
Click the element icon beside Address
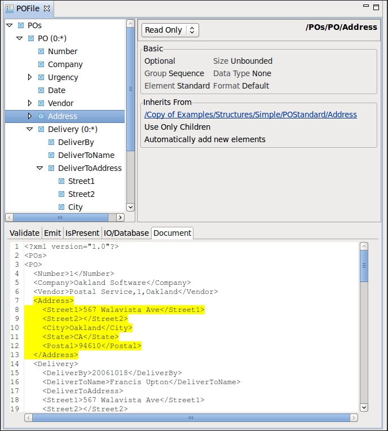point(41,116)
